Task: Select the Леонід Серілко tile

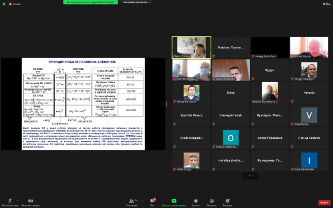Action: coord(309,138)
